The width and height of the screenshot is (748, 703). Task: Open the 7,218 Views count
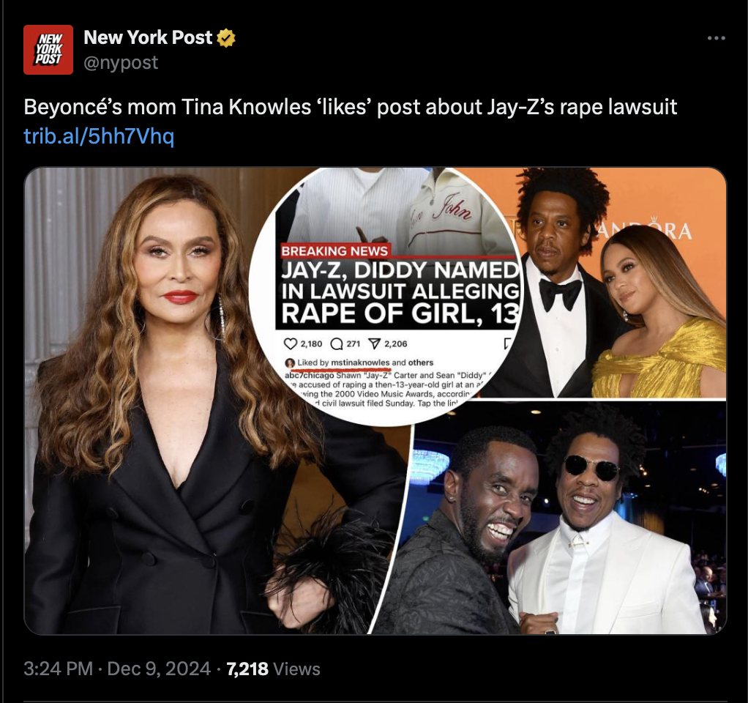point(273,669)
